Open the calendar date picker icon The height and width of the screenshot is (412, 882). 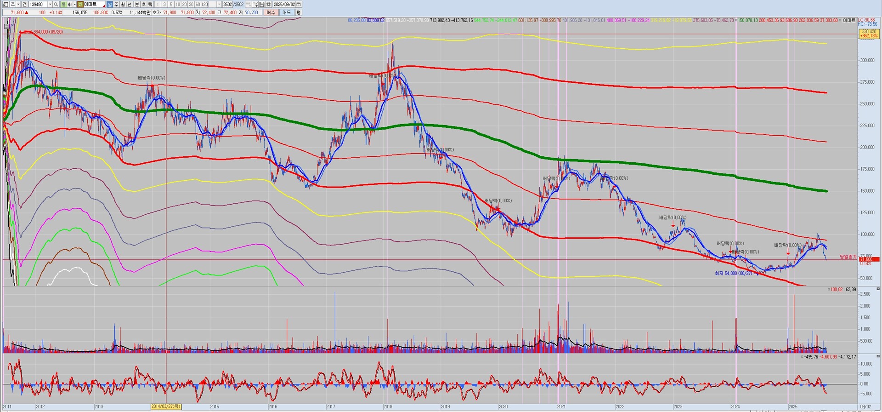click(299, 5)
